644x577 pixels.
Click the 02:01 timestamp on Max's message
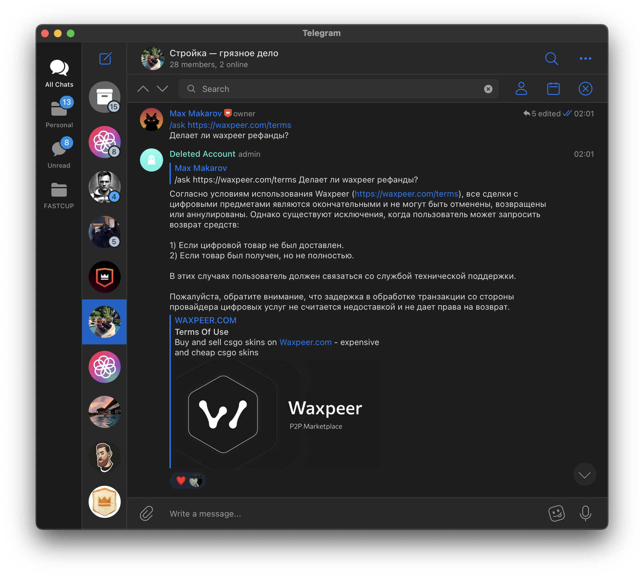click(x=584, y=113)
